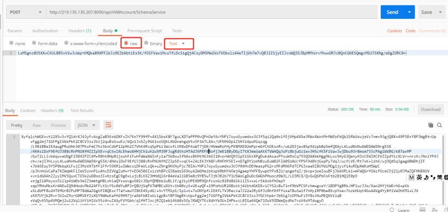The height and width of the screenshot is (212, 448).
Task: Expand the Text content type dropdown
Action: click(178, 44)
